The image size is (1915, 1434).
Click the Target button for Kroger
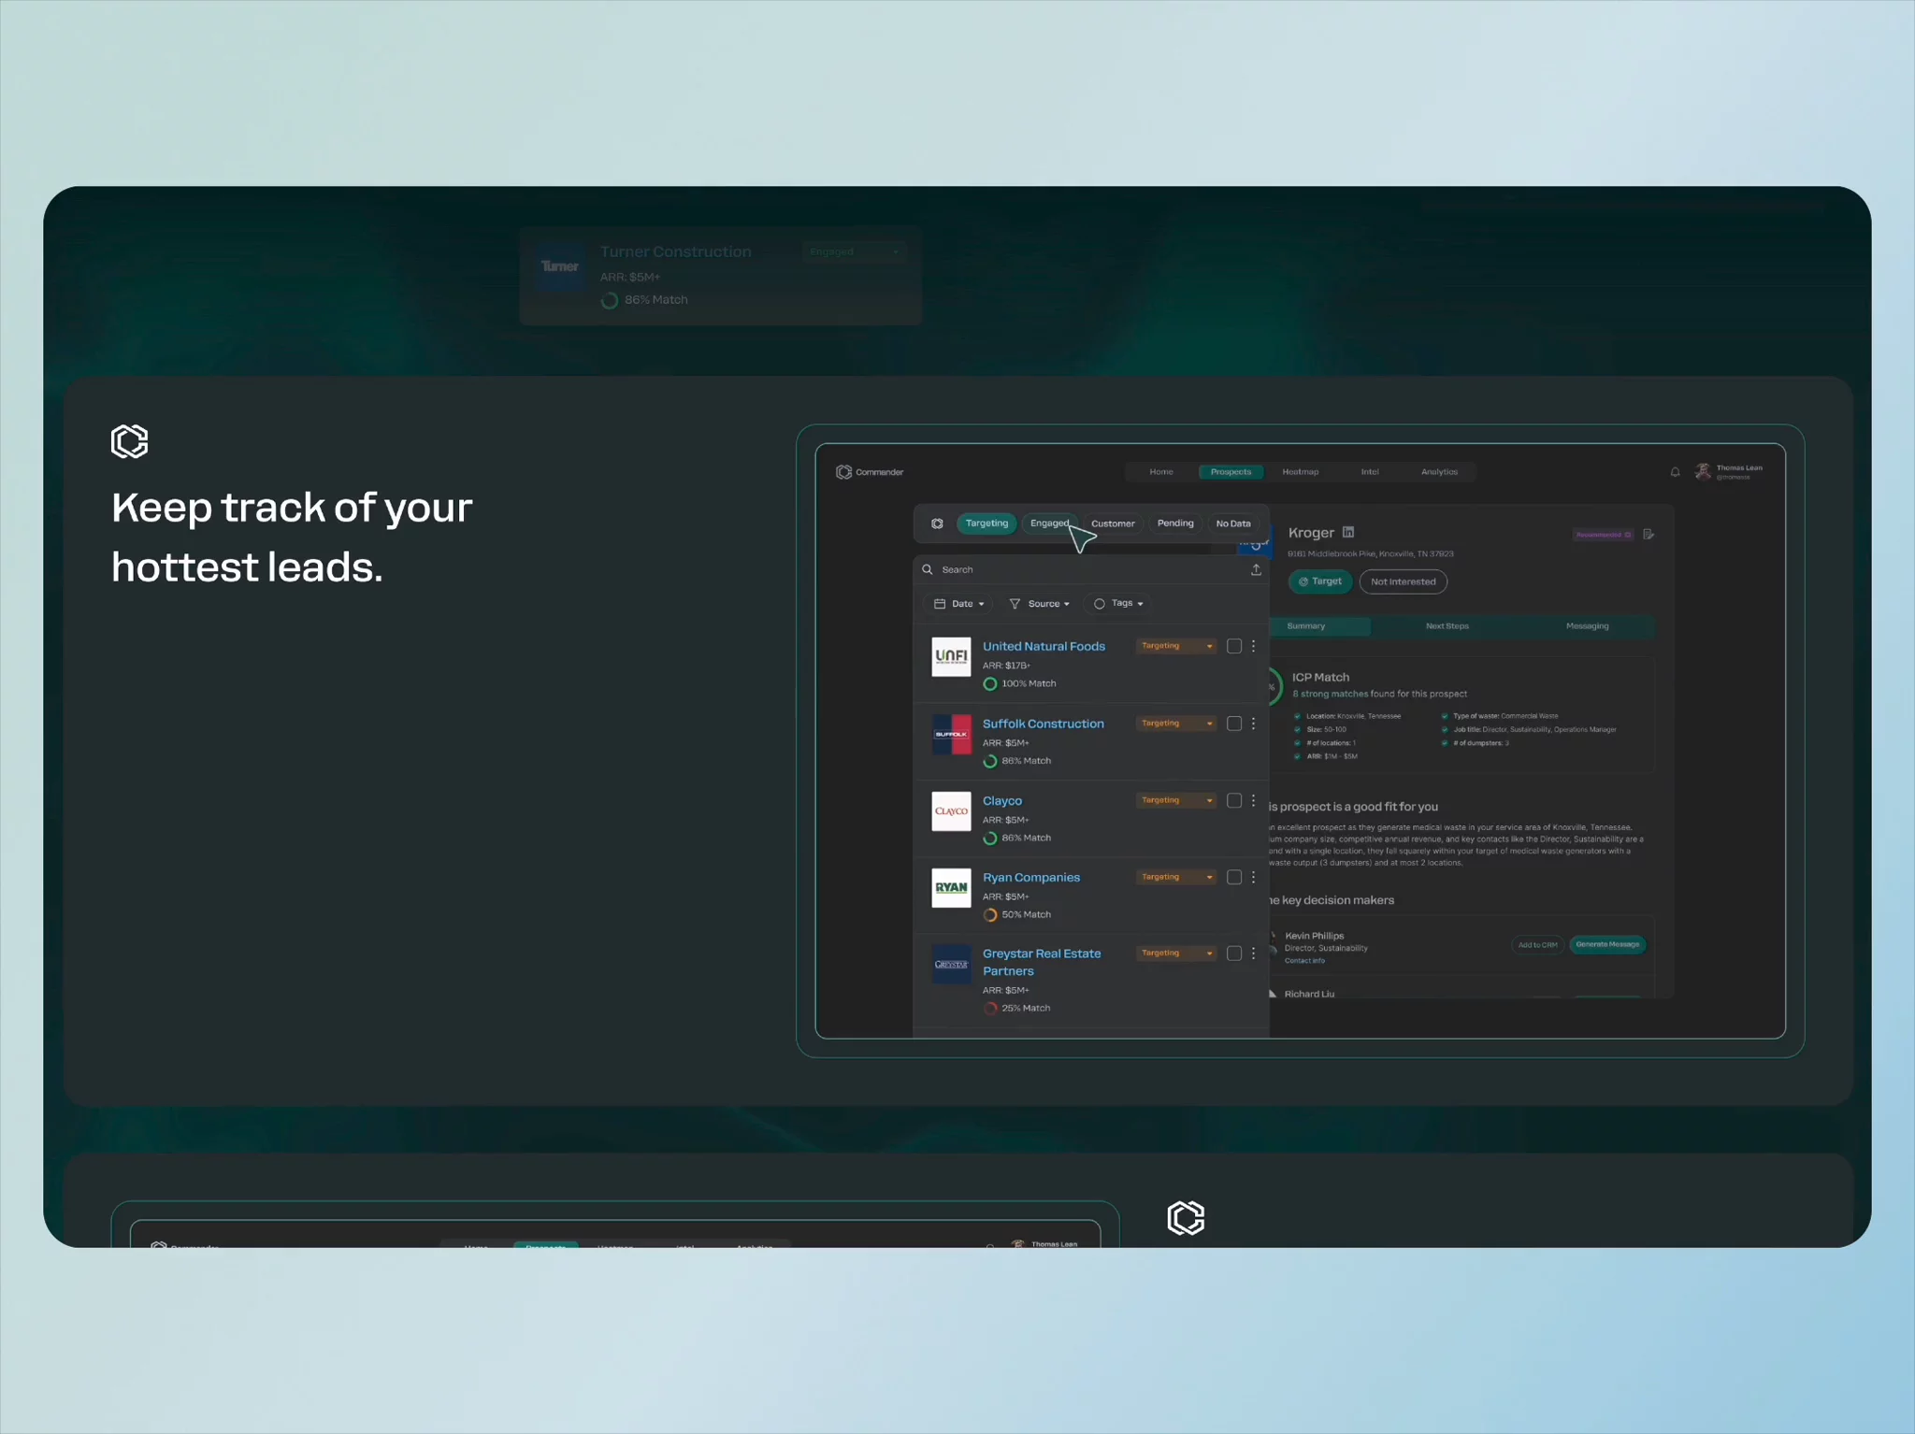pyautogui.click(x=1320, y=581)
